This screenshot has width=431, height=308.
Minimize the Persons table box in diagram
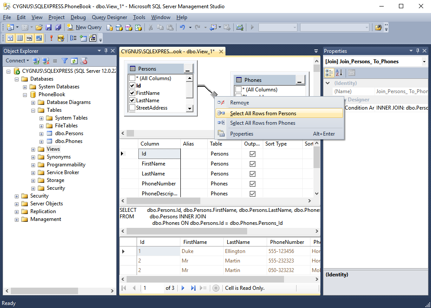(188, 69)
